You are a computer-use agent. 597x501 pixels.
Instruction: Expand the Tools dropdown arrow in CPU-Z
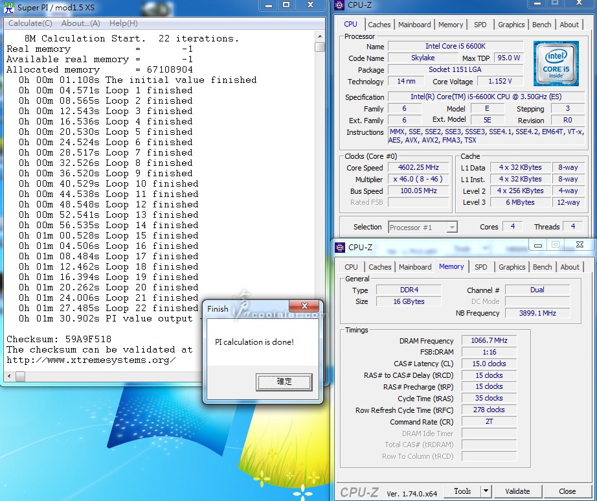[x=486, y=491]
